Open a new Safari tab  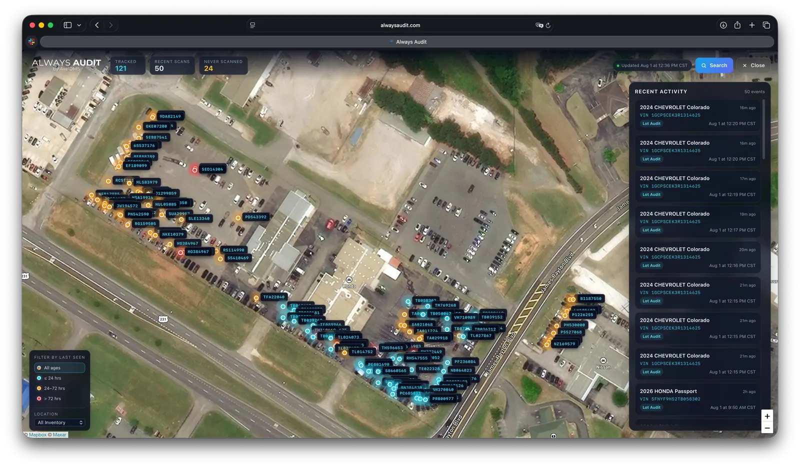coord(751,25)
